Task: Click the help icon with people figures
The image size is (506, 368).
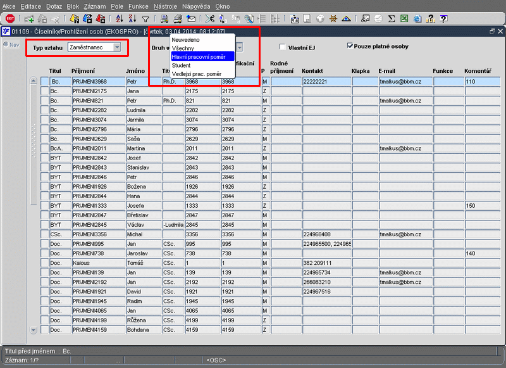Action: coord(431,19)
